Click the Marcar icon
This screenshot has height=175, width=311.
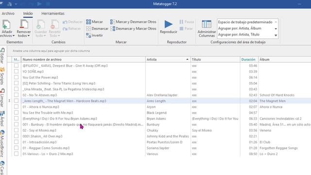click(x=88, y=22)
